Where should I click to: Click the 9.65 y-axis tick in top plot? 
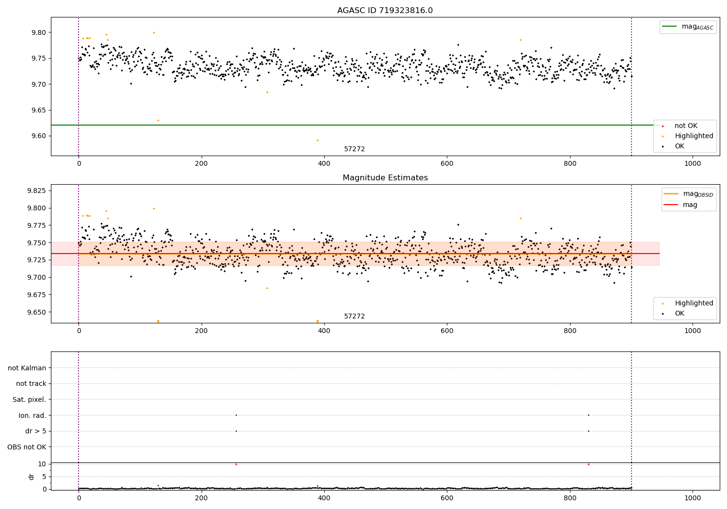click(39, 110)
